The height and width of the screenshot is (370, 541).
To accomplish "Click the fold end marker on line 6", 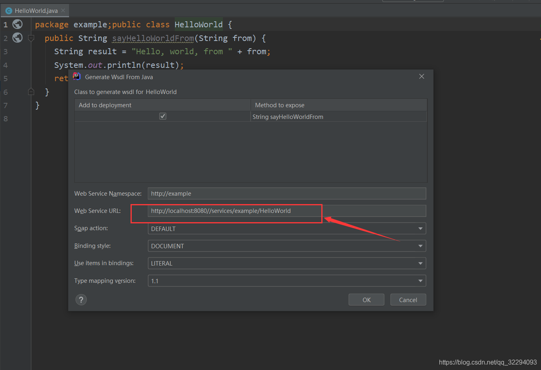I will tap(31, 92).
